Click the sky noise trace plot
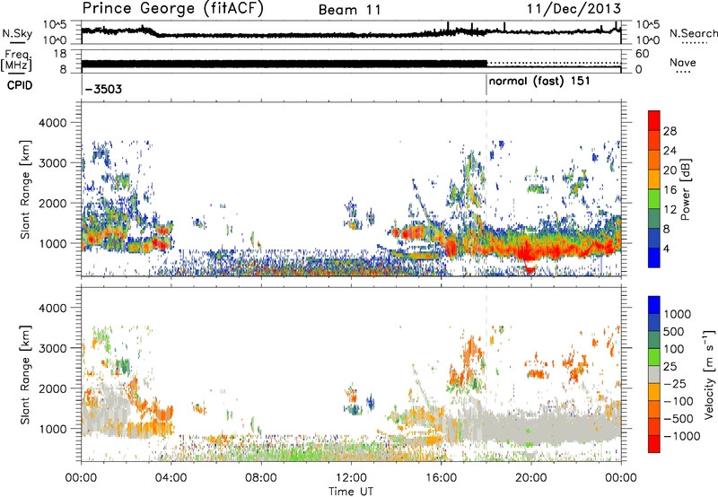Viewport: 718px width, 497px height. 351,32
